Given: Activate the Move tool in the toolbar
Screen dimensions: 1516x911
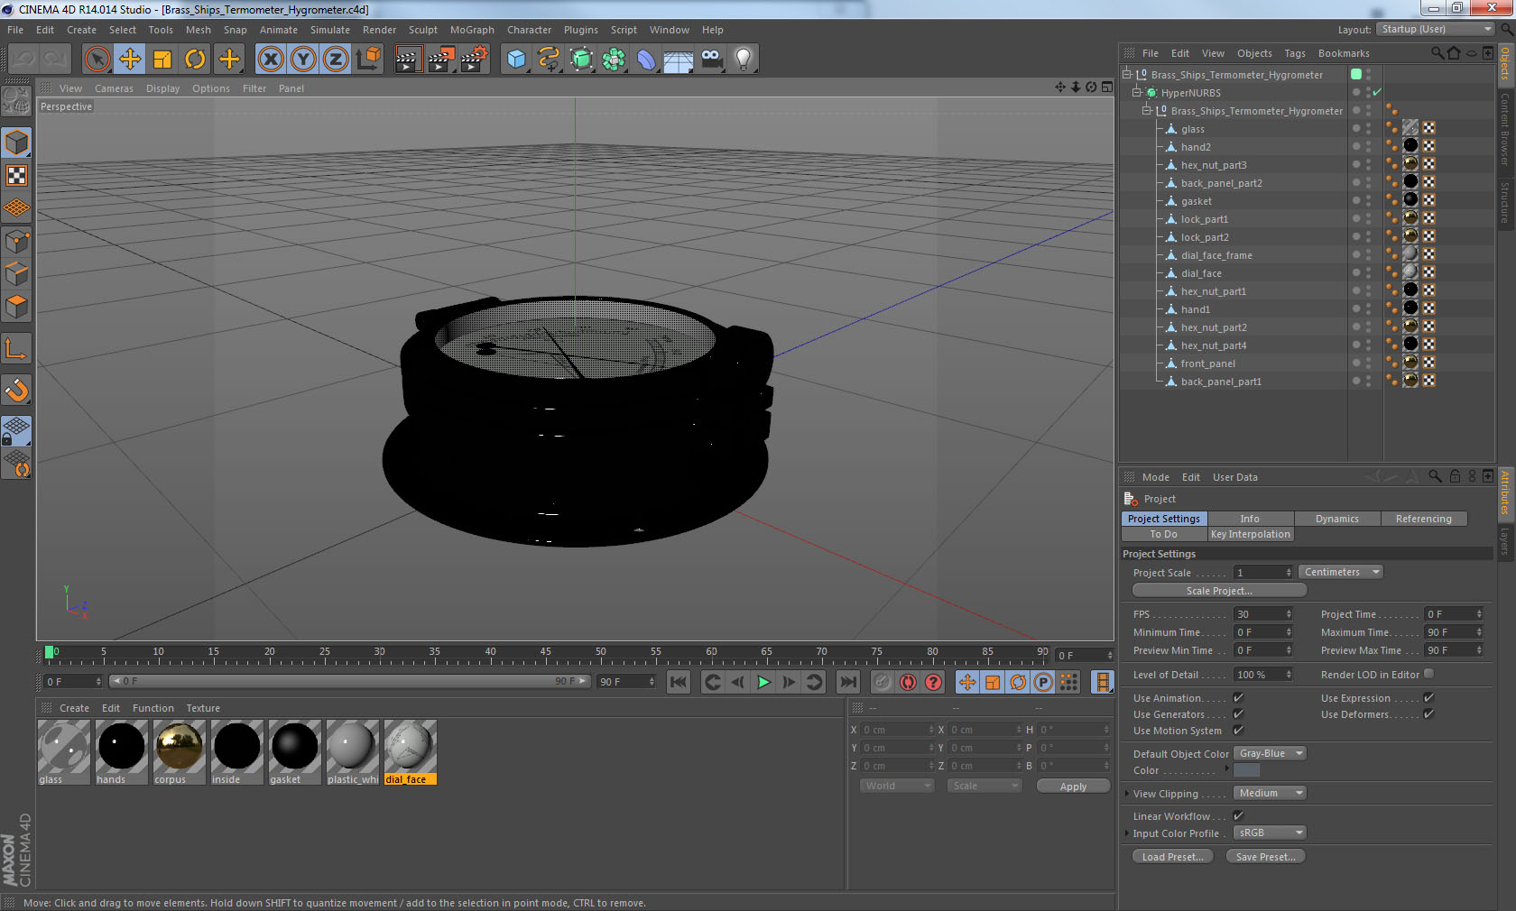Looking at the screenshot, I should [130, 60].
